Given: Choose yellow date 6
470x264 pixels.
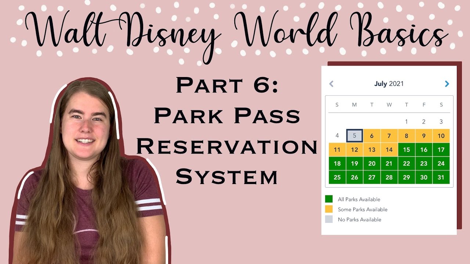Looking at the screenshot, I should [372, 136].
